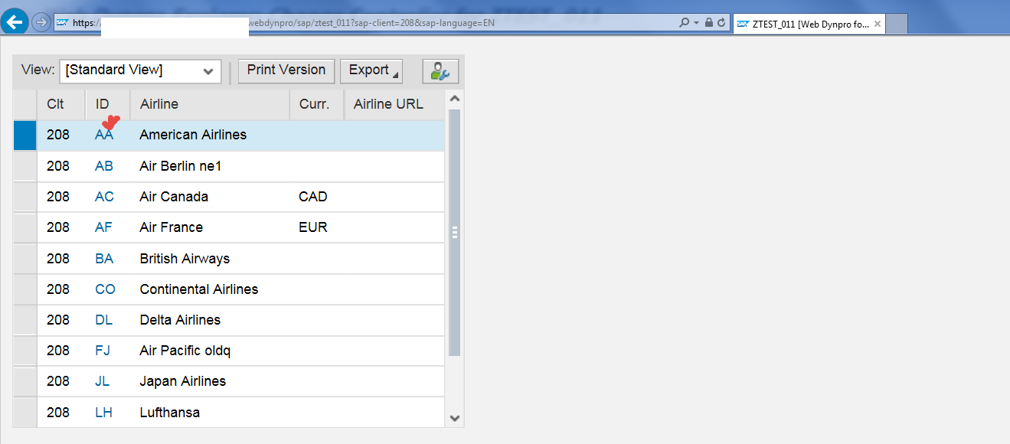Select the Air Pacific oldq row selector

pyautogui.click(x=25, y=351)
